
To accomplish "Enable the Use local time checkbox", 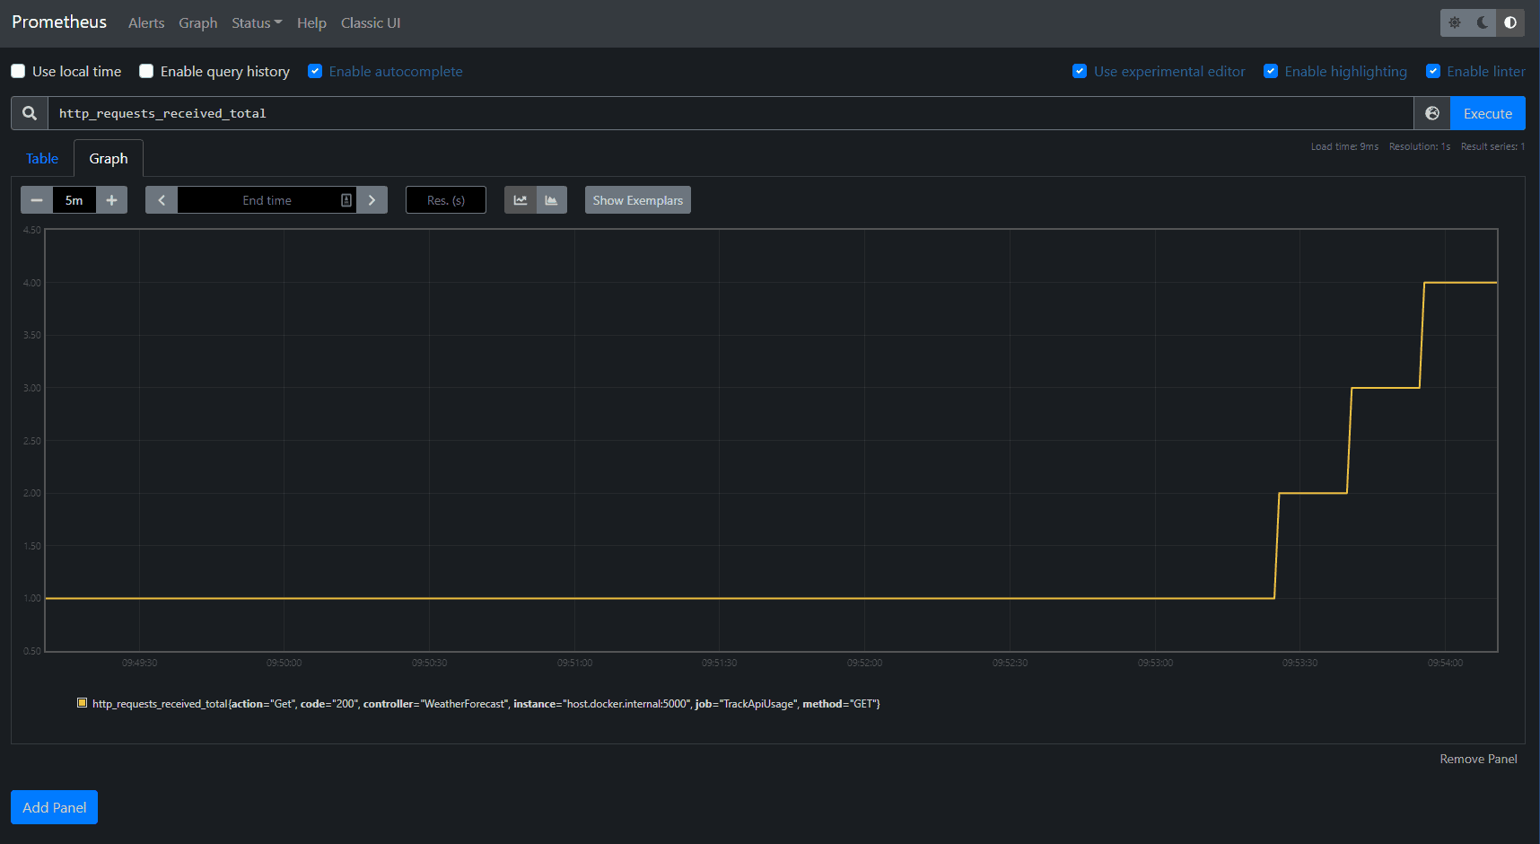I will [x=18, y=71].
